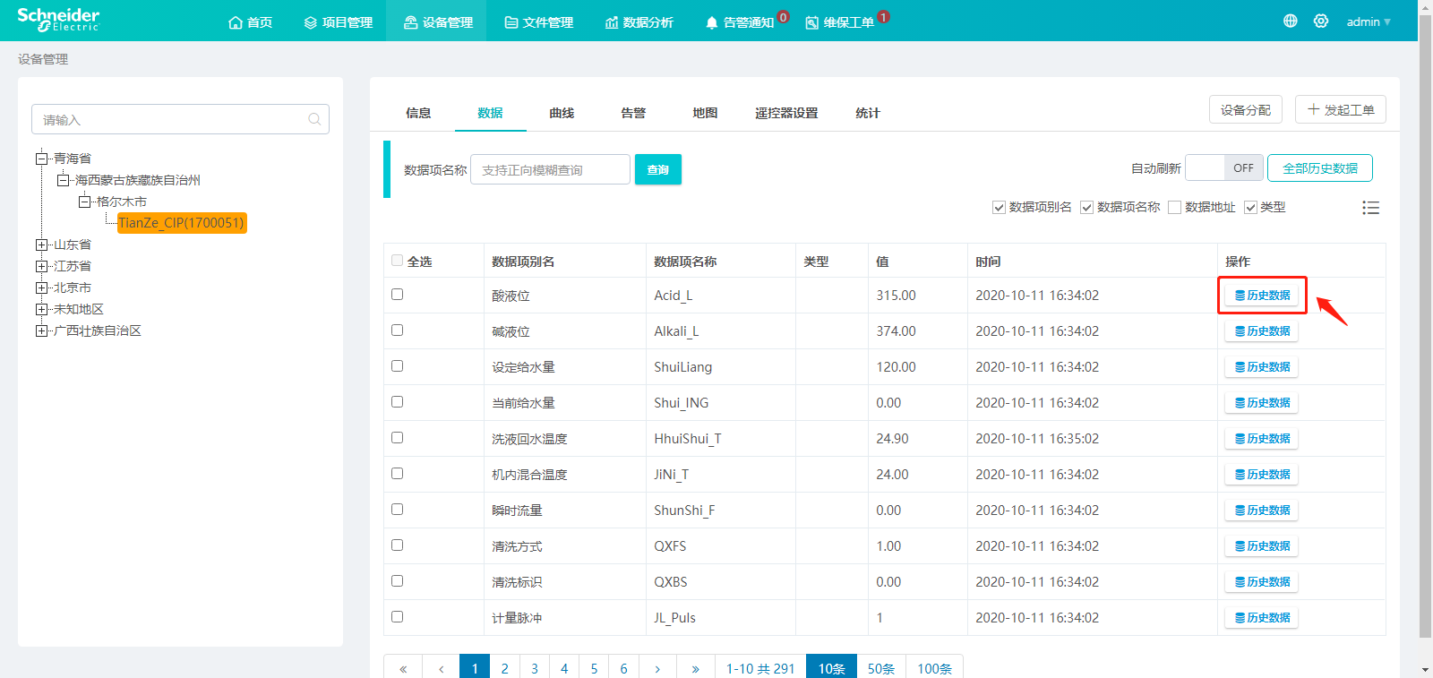The width and height of the screenshot is (1433, 678).
Task: Click the search magnifier in tree filter
Action: coord(314,119)
